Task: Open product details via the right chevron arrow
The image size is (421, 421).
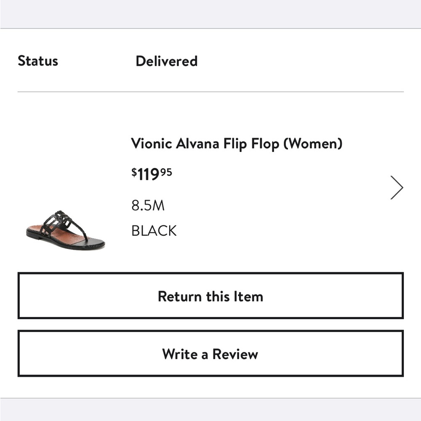Action: pos(396,187)
